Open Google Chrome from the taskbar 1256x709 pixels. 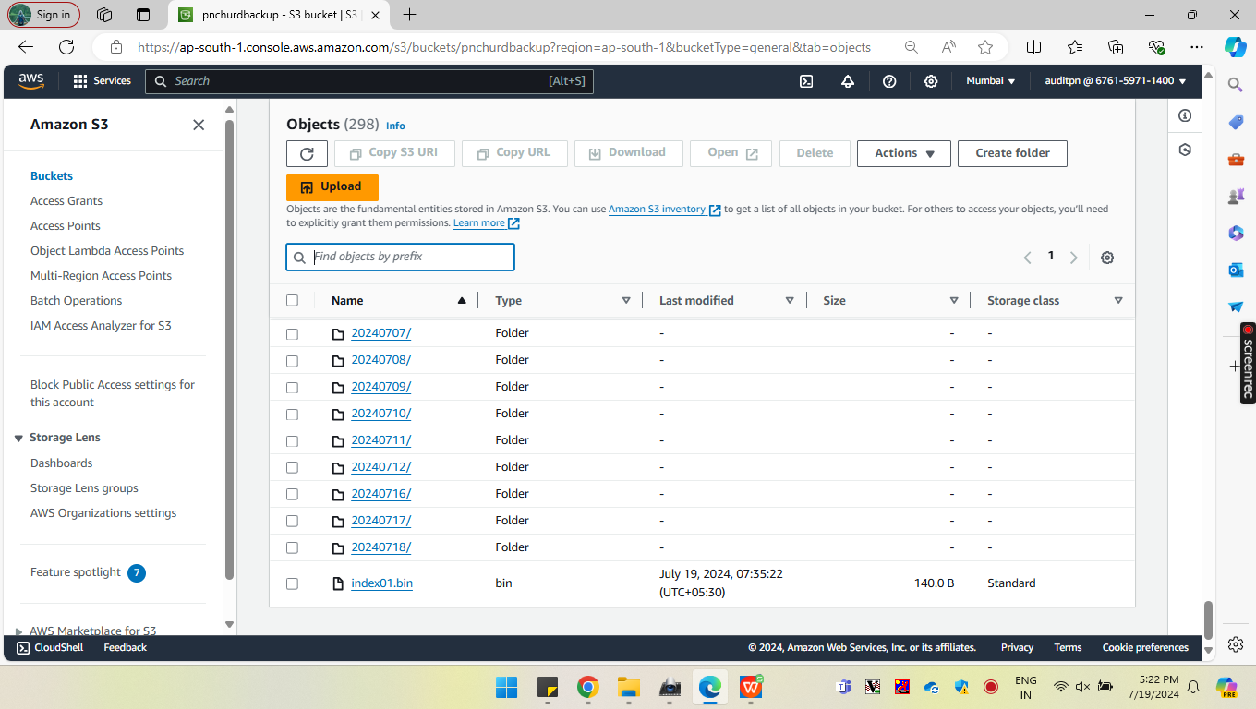coord(587,687)
